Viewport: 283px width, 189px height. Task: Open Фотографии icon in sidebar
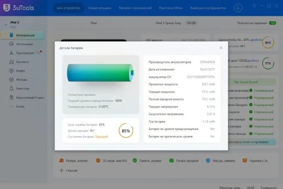tap(11, 44)
